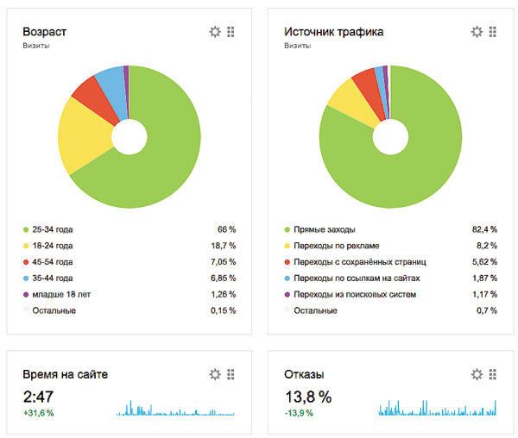
Task: Click the 13,8 % bounce rate value
Action: (x=308, y=397)
